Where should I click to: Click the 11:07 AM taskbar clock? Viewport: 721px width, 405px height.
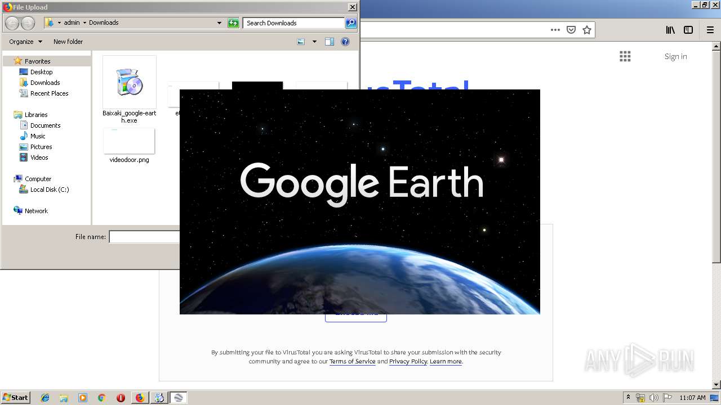692,398
